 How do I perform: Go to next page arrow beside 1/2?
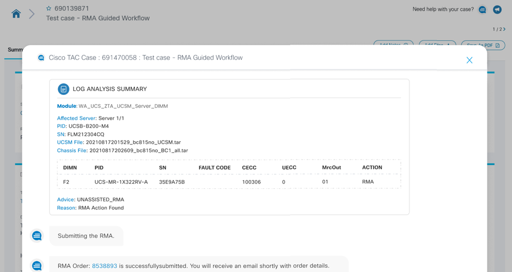504,29
